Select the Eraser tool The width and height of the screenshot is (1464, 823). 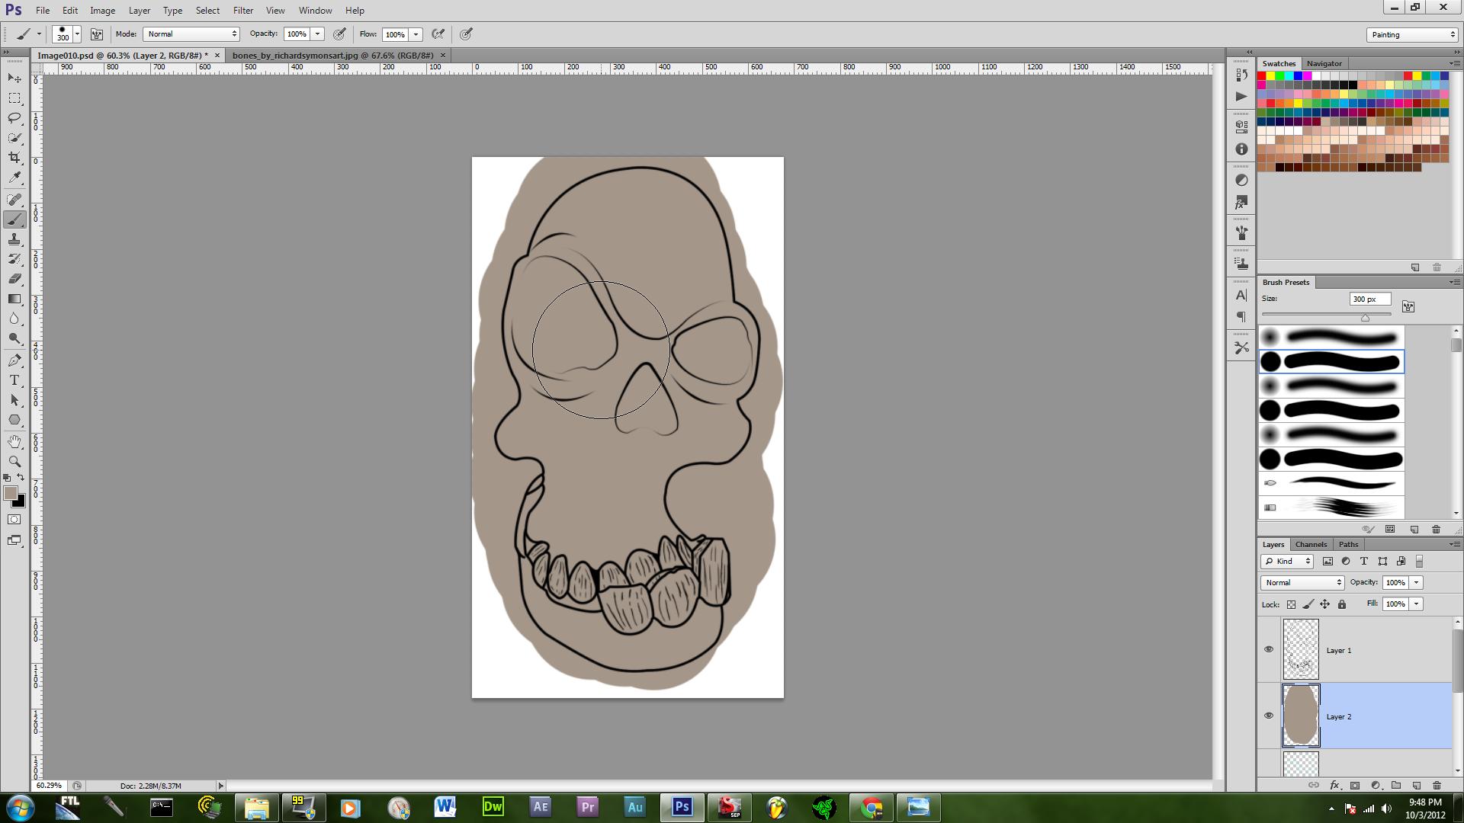14,279
